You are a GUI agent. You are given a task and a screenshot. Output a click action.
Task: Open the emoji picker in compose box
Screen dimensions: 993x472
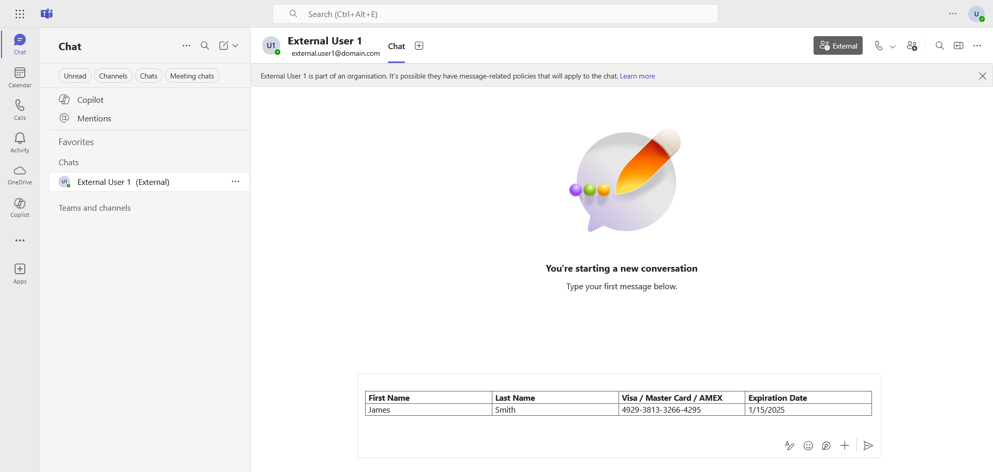pos(808,446)
